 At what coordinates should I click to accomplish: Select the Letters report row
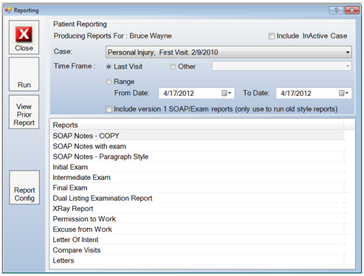(x=196, y=261)
